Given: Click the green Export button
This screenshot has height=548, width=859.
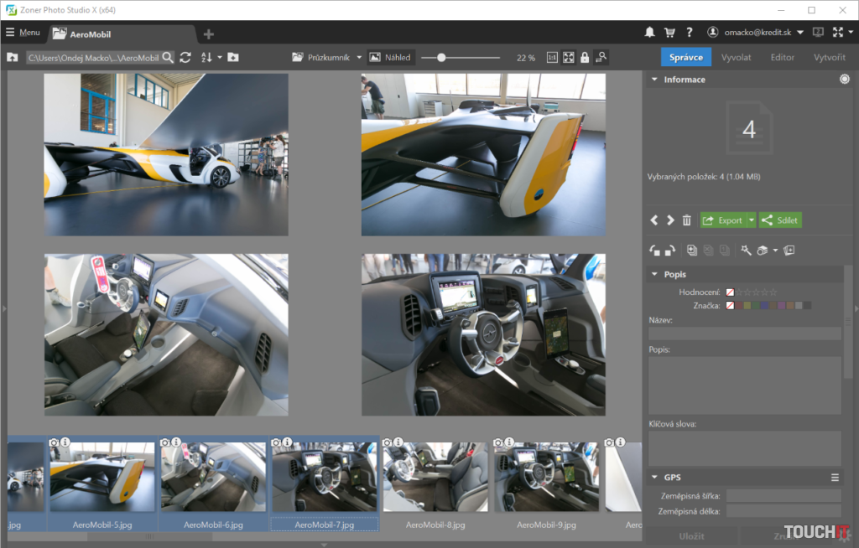Looking at the screenshot, I should pyautogui.click(x=722, y=220).
